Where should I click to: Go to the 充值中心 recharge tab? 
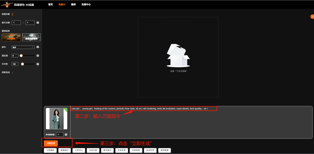click(x=86, y=4)
